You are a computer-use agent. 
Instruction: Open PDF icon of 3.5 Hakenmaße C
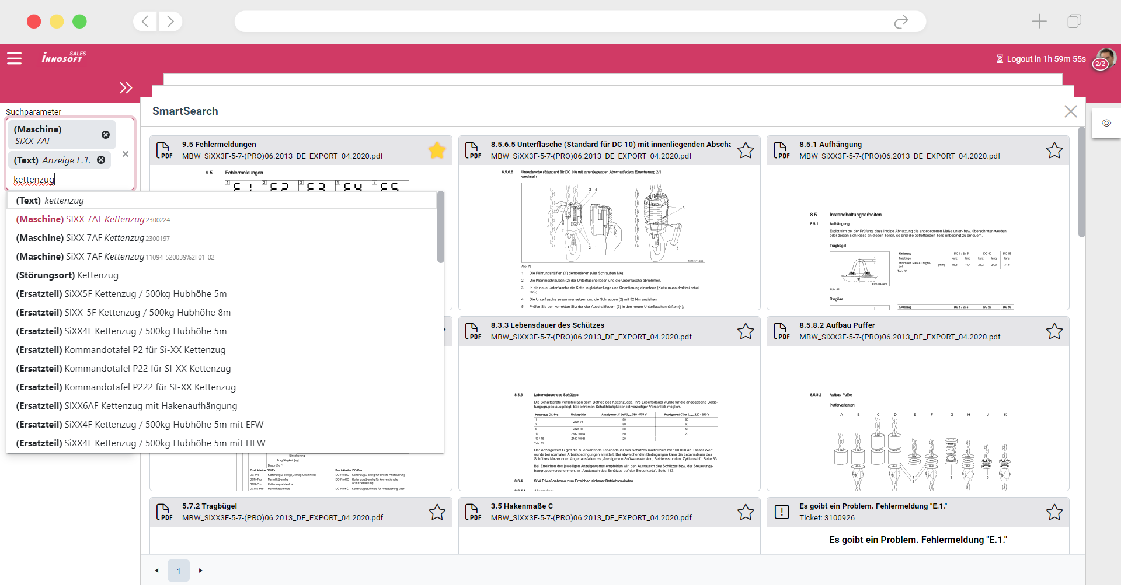[x=474, y=512]
